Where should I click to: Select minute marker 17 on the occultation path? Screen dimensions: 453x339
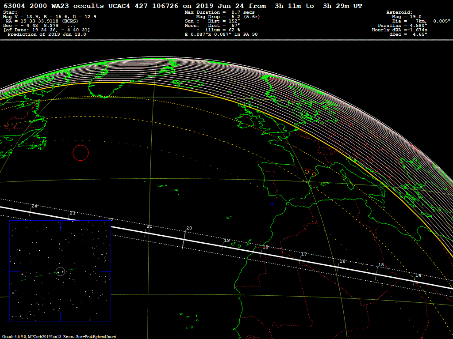click(303, 254)
